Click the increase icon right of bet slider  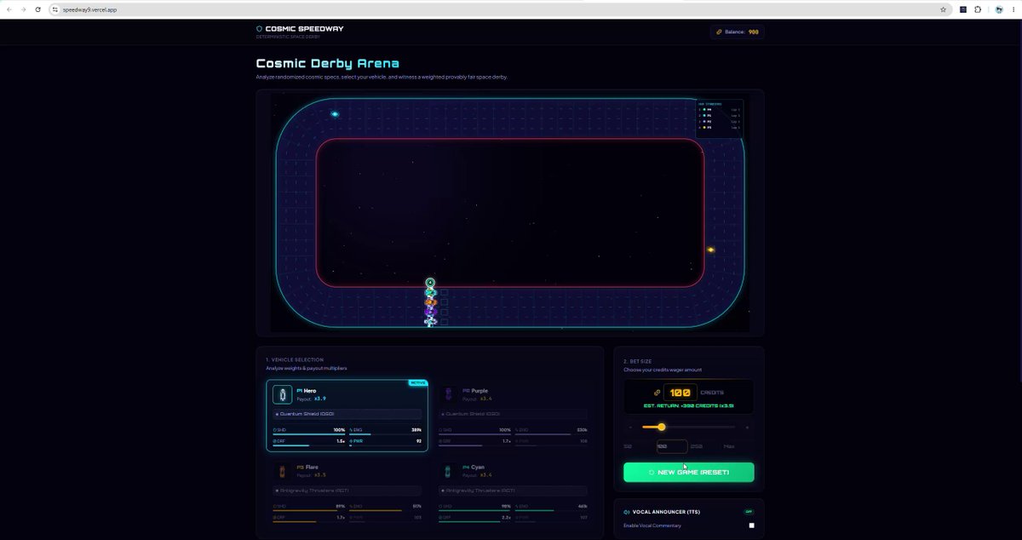pos(747,427)
